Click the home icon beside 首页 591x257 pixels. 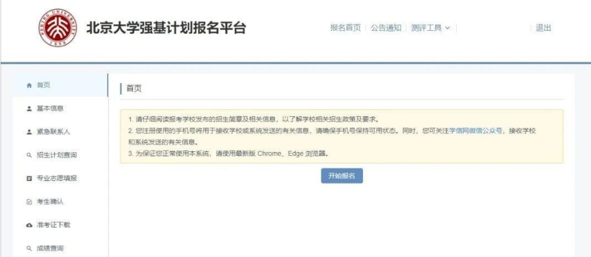[30, 85]
